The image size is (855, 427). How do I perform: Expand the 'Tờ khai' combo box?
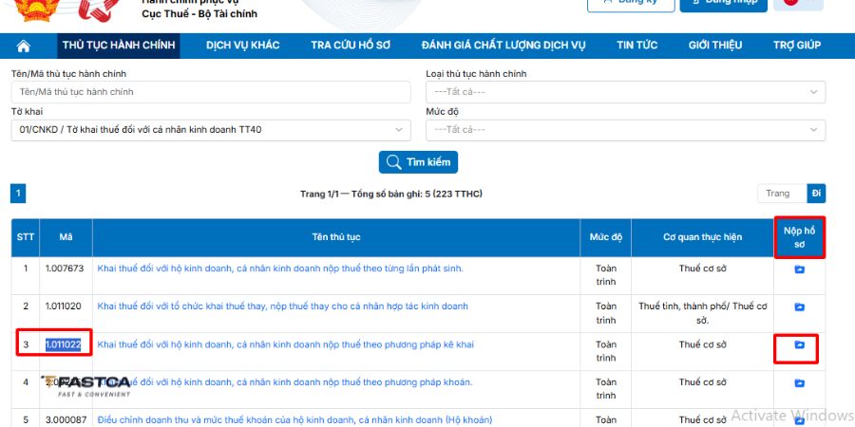(x=211, y=130)
